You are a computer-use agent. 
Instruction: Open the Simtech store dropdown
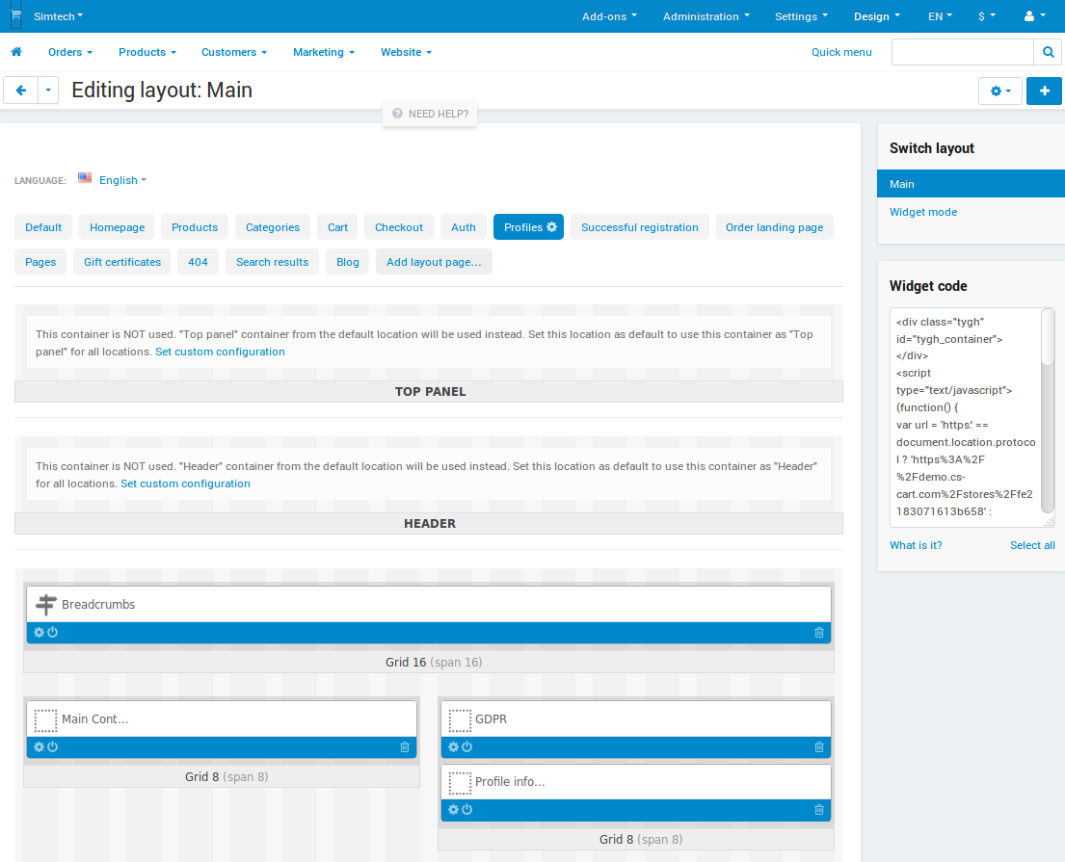tap(59, 16)
